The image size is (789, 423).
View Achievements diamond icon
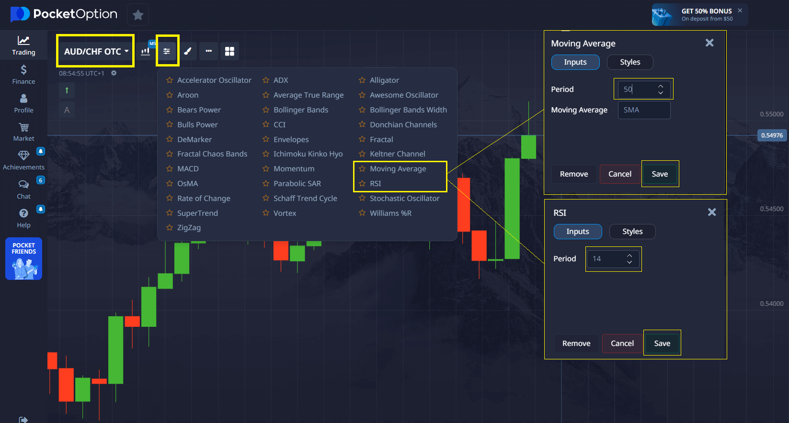(x=23, y=156)
